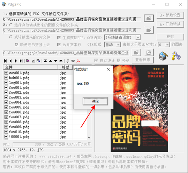
Task: Uncheck cov001.pdg file checkbox
Action: pos(6,73)
